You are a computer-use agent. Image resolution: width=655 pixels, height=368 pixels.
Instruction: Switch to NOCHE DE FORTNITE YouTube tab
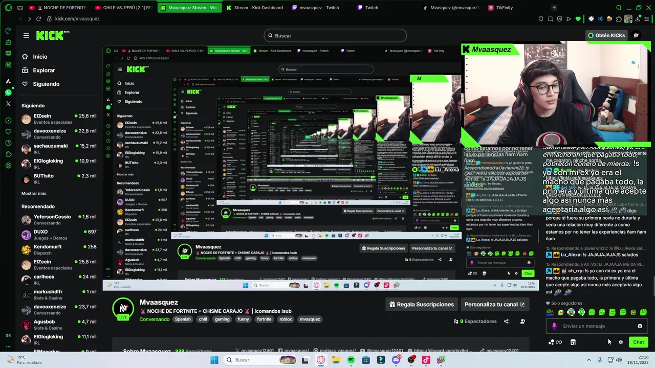(58, 8)
